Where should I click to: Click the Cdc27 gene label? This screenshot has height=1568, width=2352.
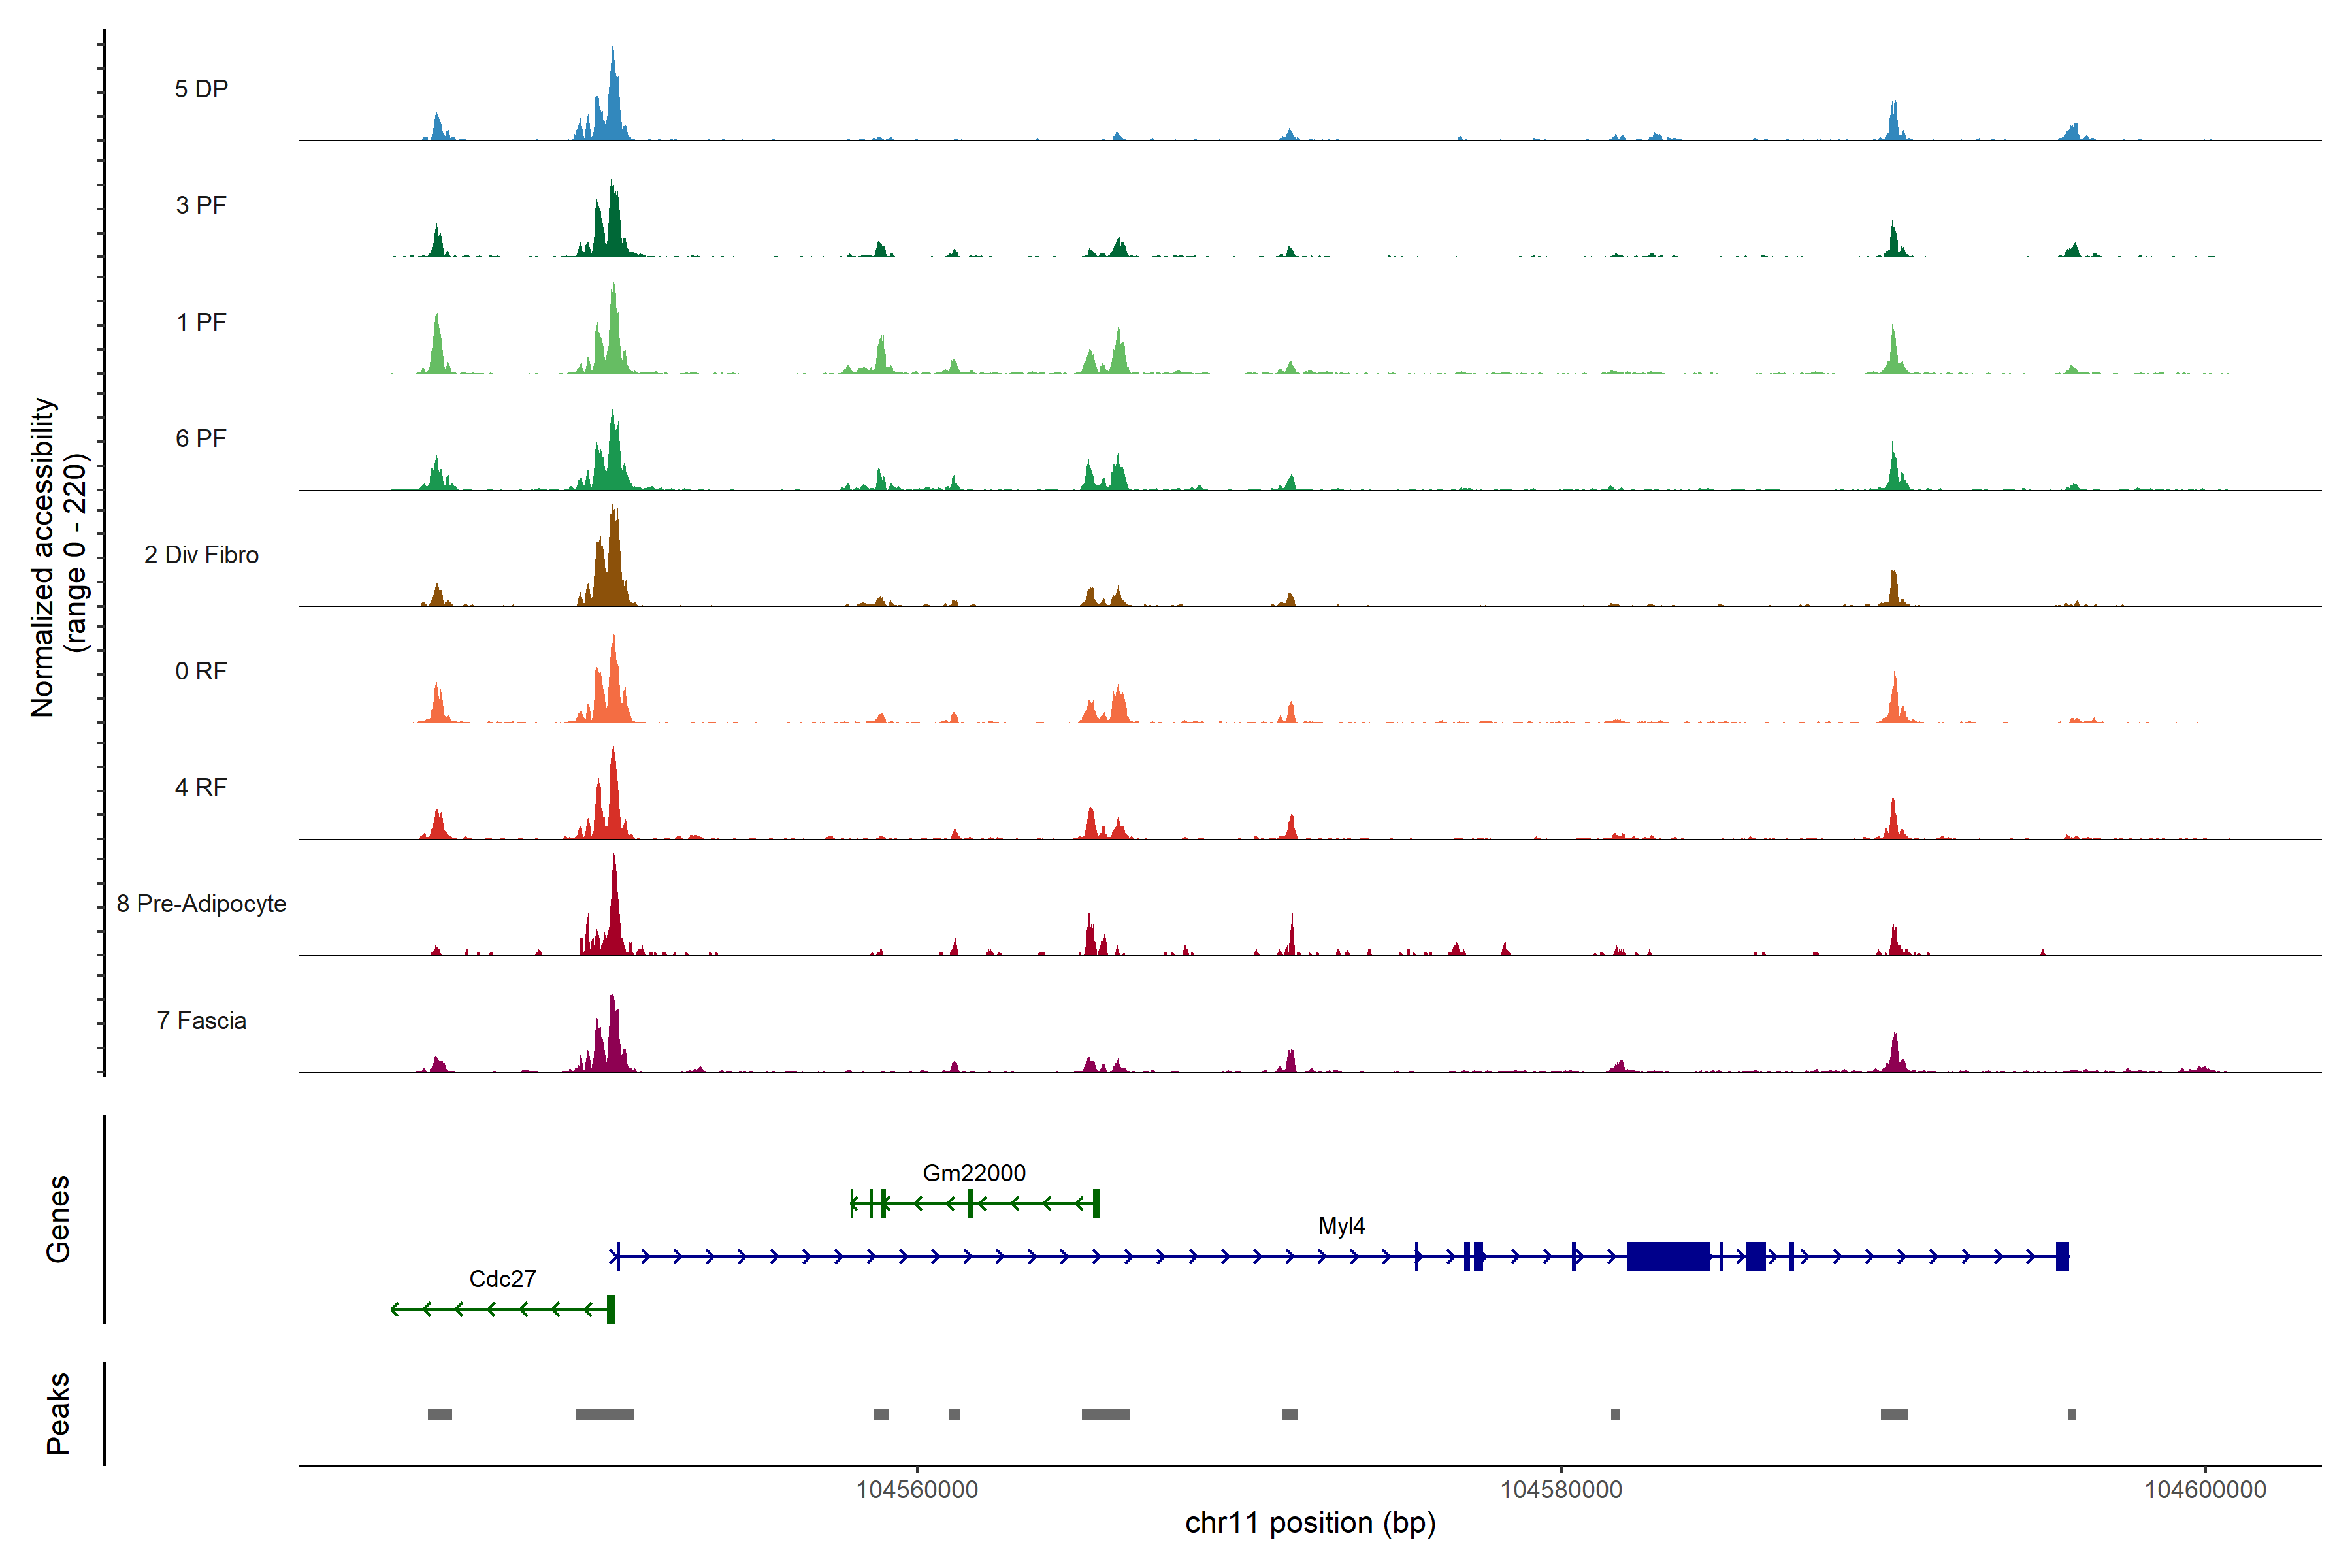pos(502,1278)
